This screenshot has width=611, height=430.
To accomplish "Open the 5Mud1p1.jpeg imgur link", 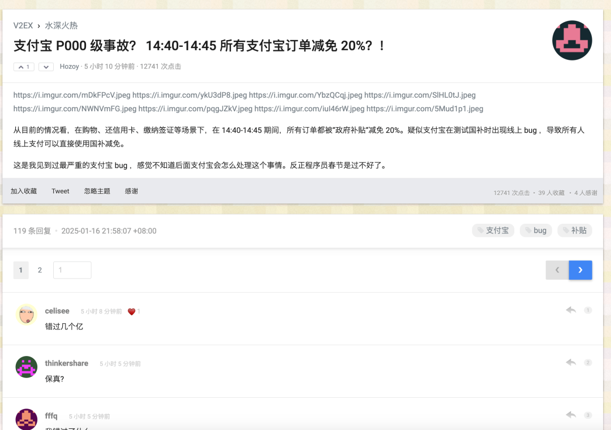I will [425, 108].
